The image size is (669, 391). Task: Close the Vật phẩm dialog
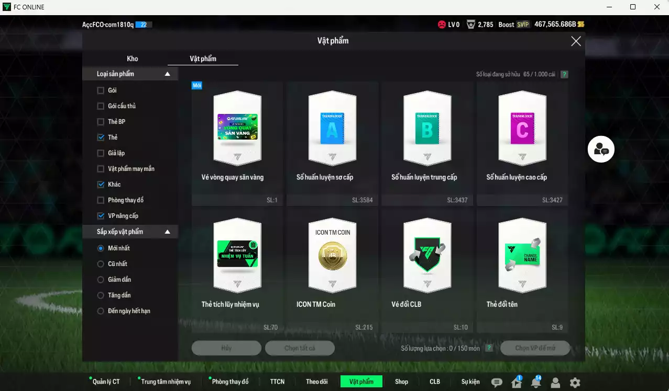(576, 41)
